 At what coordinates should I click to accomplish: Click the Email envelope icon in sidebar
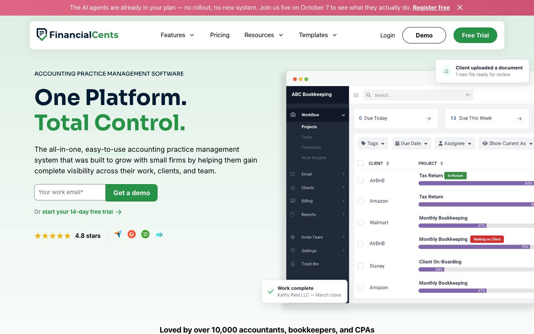[x=293, y=174]
